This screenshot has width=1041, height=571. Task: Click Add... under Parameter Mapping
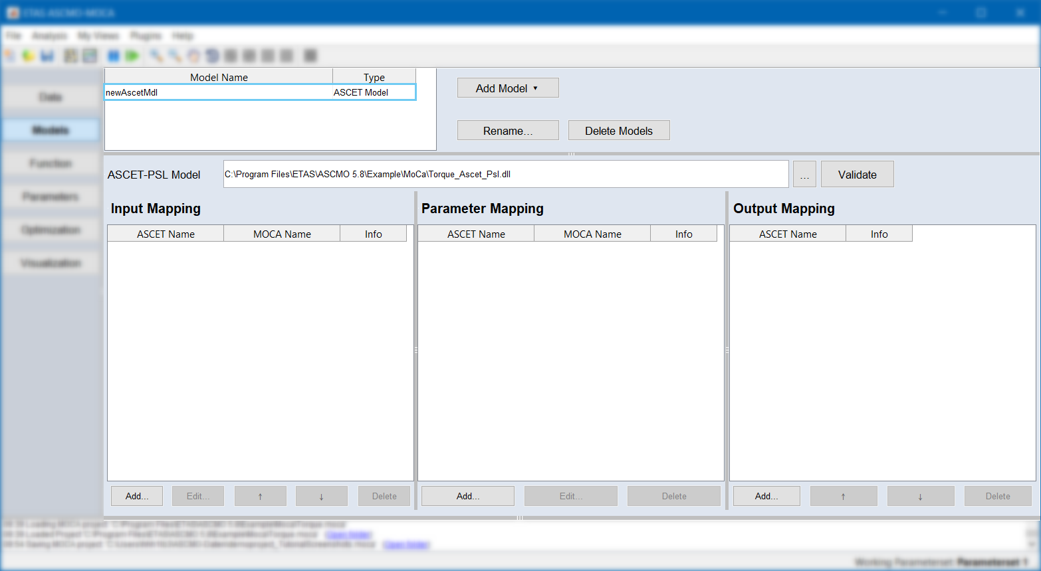[x=467, y=496]
